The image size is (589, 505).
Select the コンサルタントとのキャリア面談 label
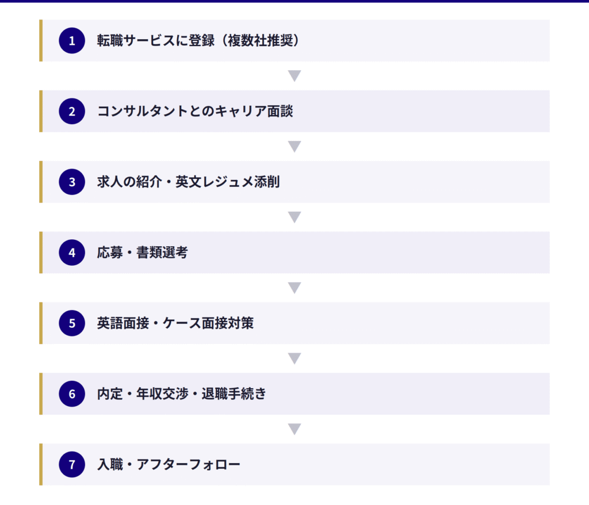coord(195,111)
